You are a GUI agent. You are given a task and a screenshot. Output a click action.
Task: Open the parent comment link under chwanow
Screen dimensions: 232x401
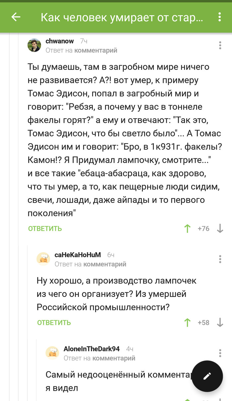tap(97, 50)
